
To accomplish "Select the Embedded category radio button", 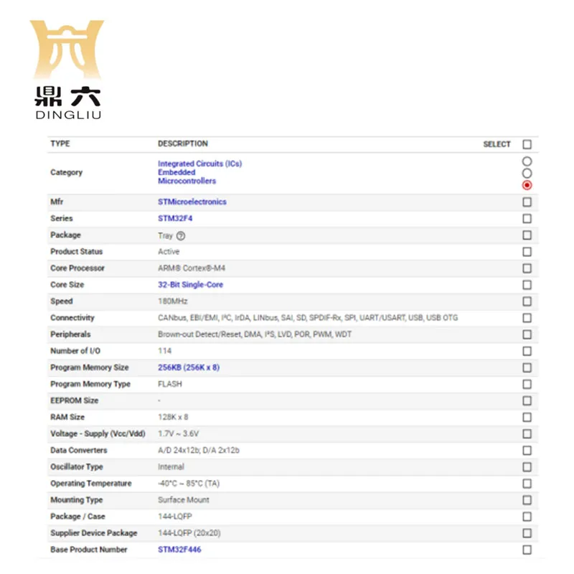I will pos(527,173).
